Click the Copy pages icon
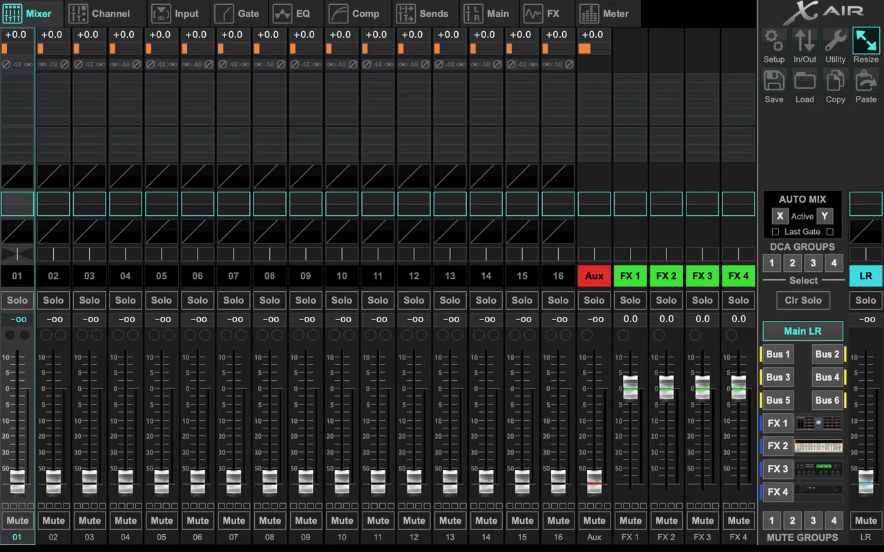 pyautogui.click(x=835, y=80)
